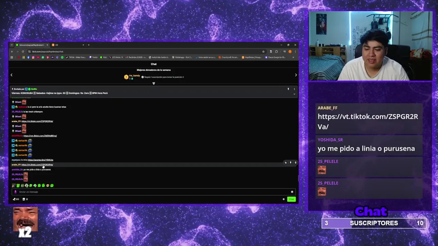Click the emote in 25_PELELE's last message
438x246 pixels.
[x=26, y=179]
